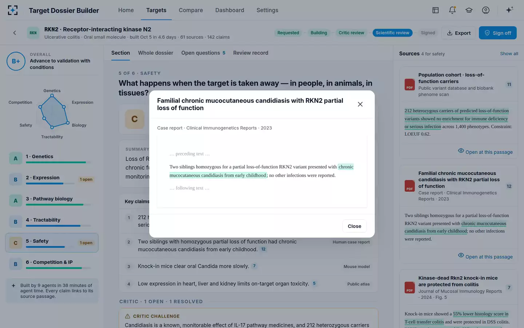Image resolution: width=524 pixels, height=328 pixels.
Task: Click the Close button in the dialog
Action: click(354, 226)
